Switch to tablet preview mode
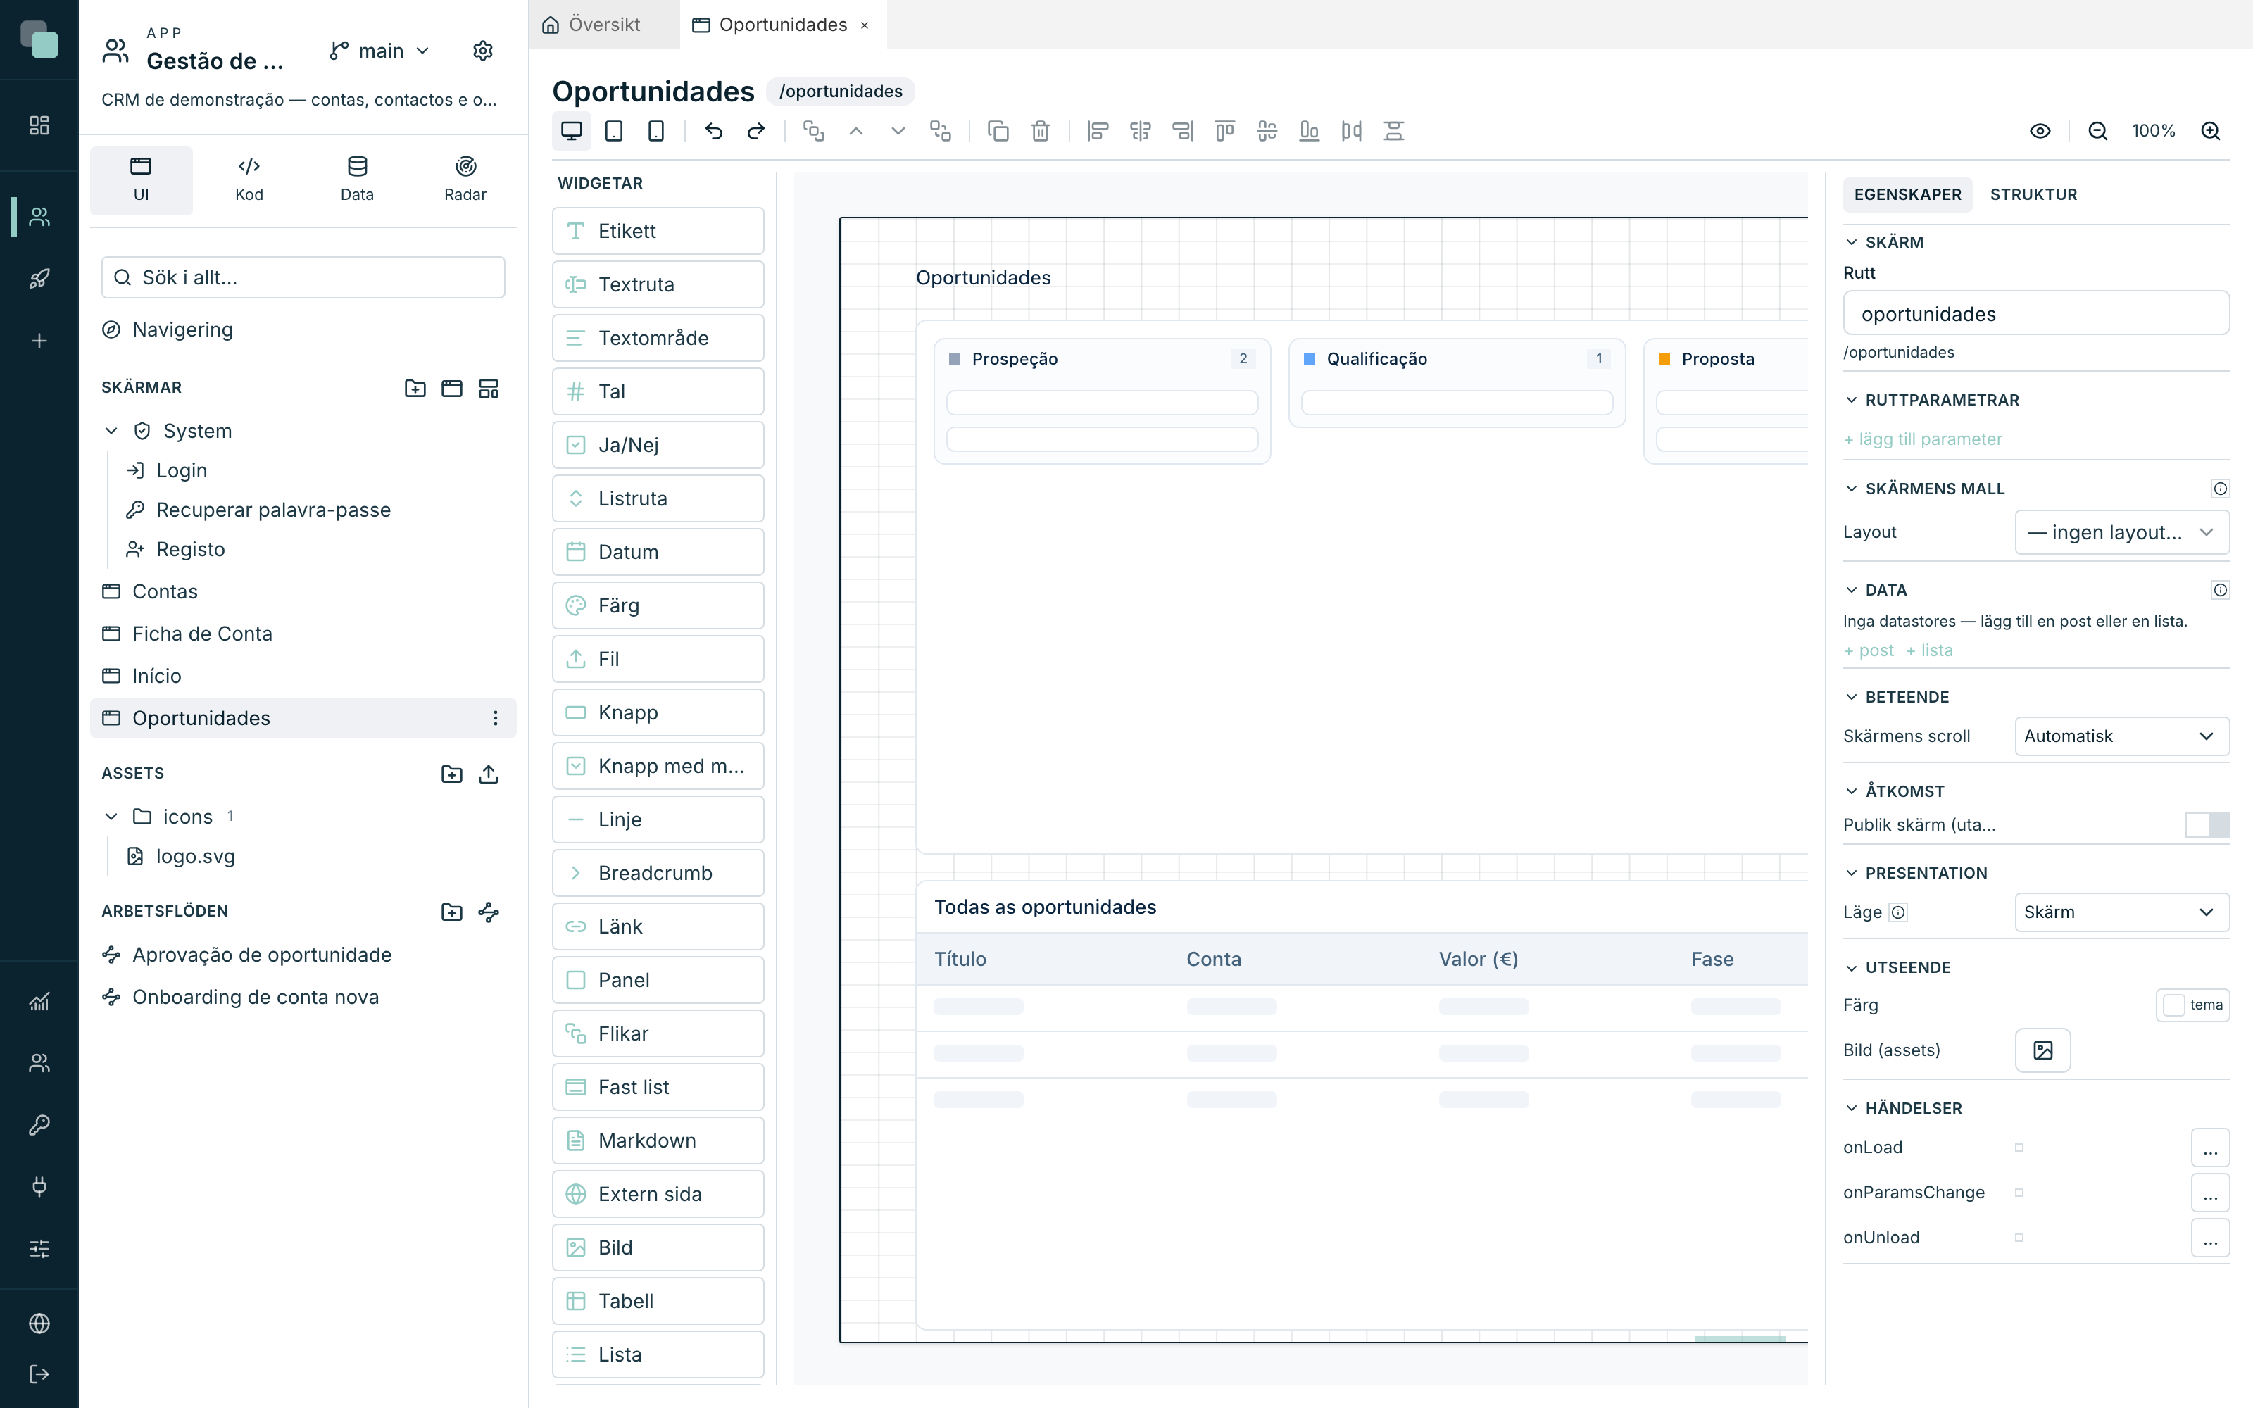 (615, 132)
